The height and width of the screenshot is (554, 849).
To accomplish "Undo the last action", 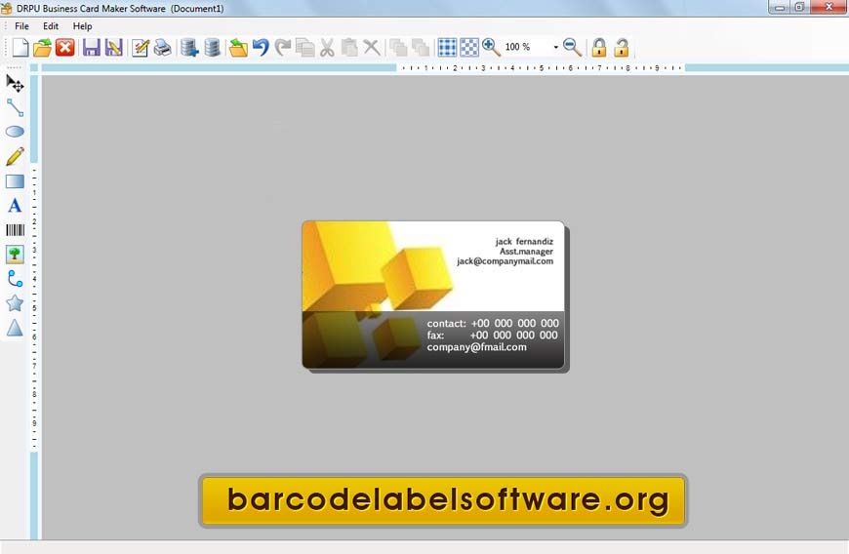I will [x=261, y=48].
